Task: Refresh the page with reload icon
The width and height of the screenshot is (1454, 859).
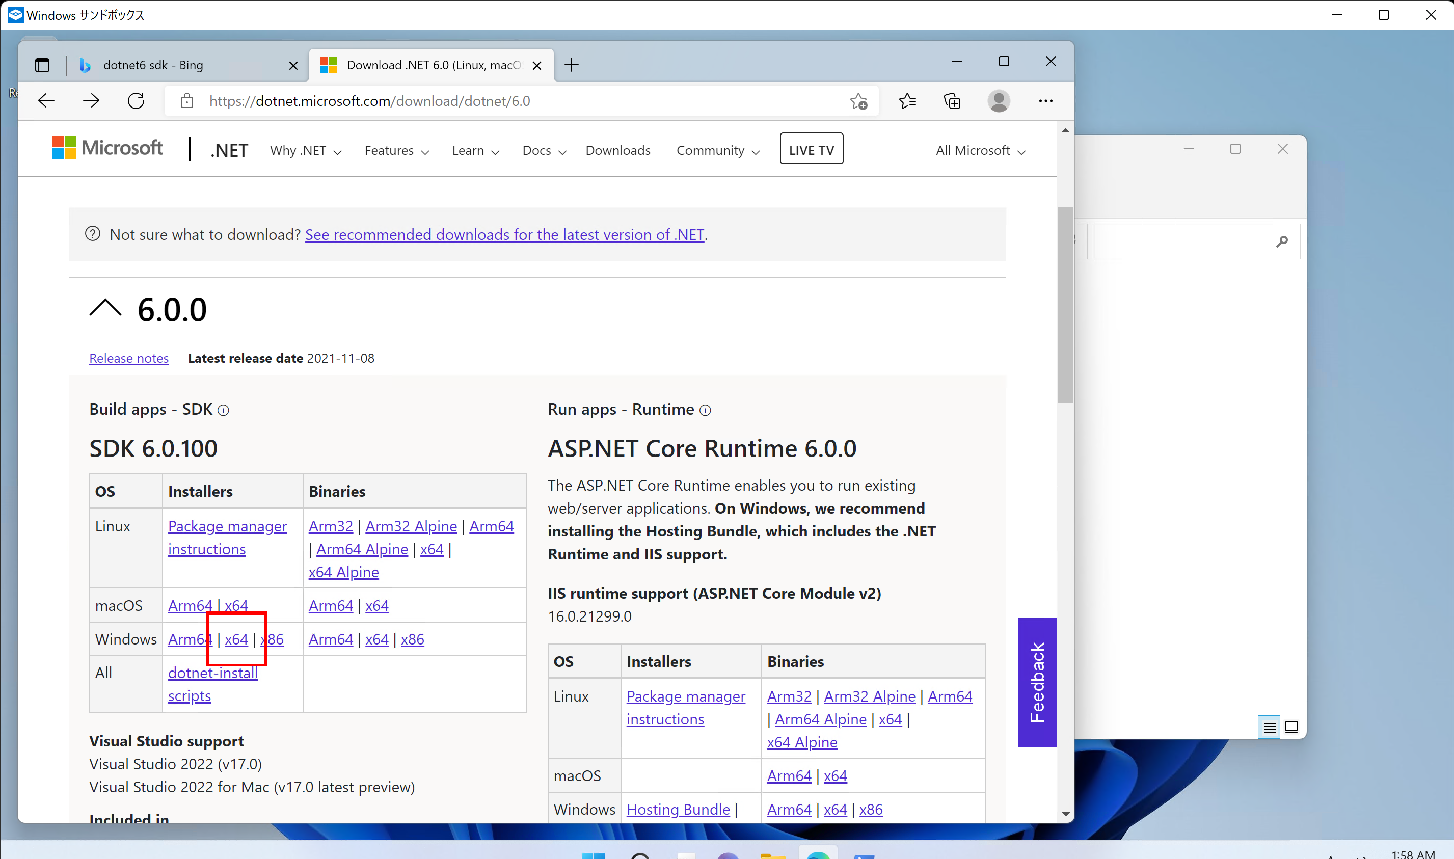Action: click(136, 101)
